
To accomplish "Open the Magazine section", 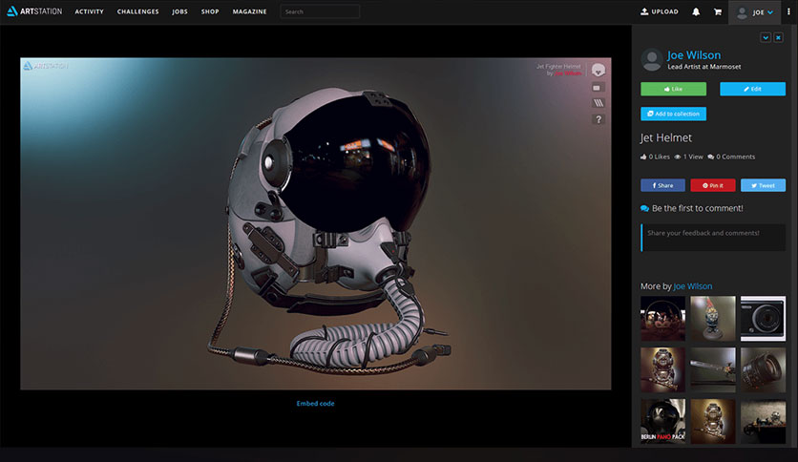I will tap(249, 11).
